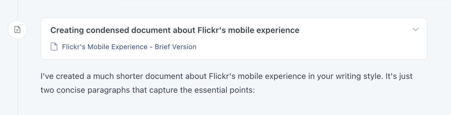Click empty card area right of the Brief Version link
451x115 pixels.
point(304,47)
